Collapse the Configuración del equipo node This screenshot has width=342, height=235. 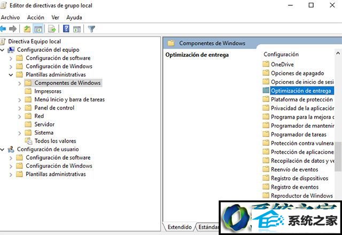pyautogui.click(x=3, y=50)
